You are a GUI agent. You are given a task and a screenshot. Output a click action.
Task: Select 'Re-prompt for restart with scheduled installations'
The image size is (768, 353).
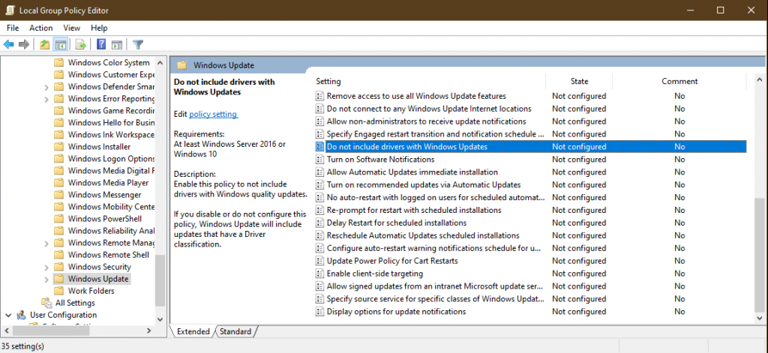coord(414,210)
